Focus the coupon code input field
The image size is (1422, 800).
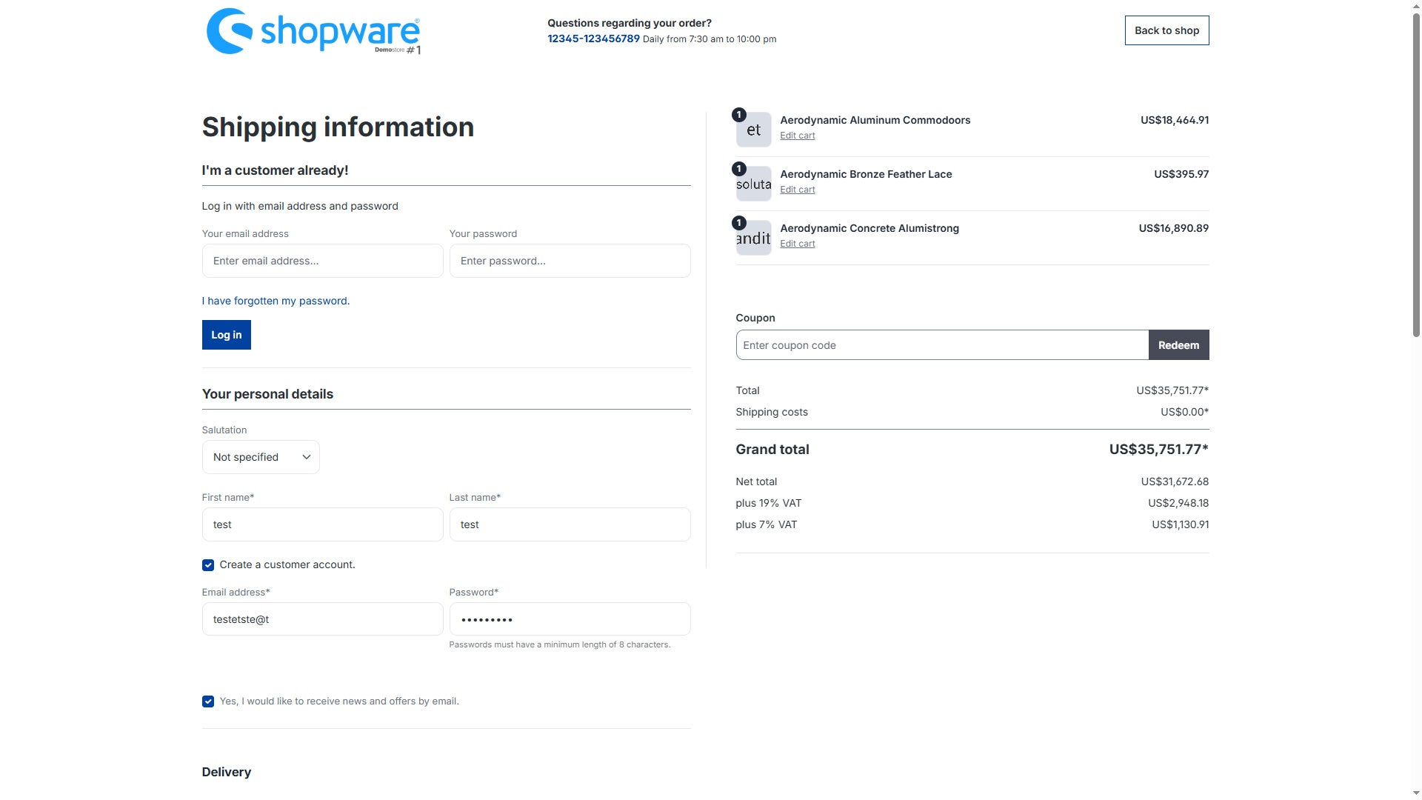pyautogui.click(x=942, y=345)
